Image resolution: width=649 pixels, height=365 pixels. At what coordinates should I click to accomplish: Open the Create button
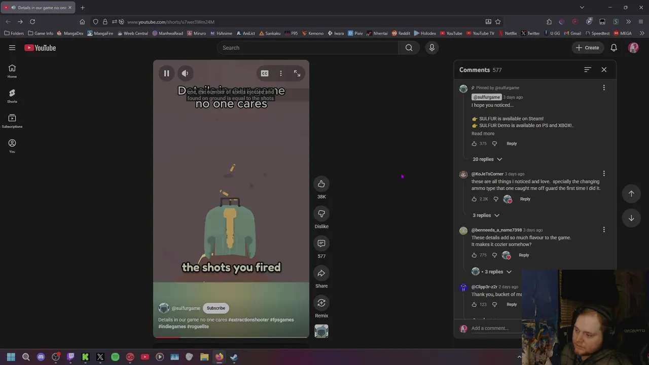[x=588, y=48]
